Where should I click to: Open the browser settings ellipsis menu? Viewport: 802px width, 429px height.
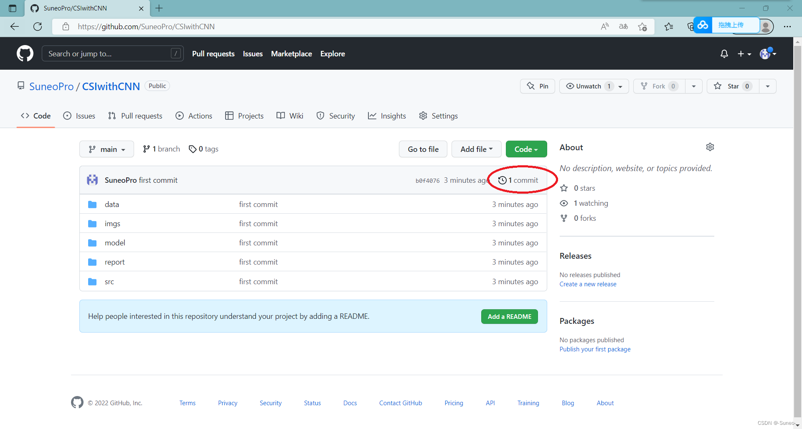point(787,27)
